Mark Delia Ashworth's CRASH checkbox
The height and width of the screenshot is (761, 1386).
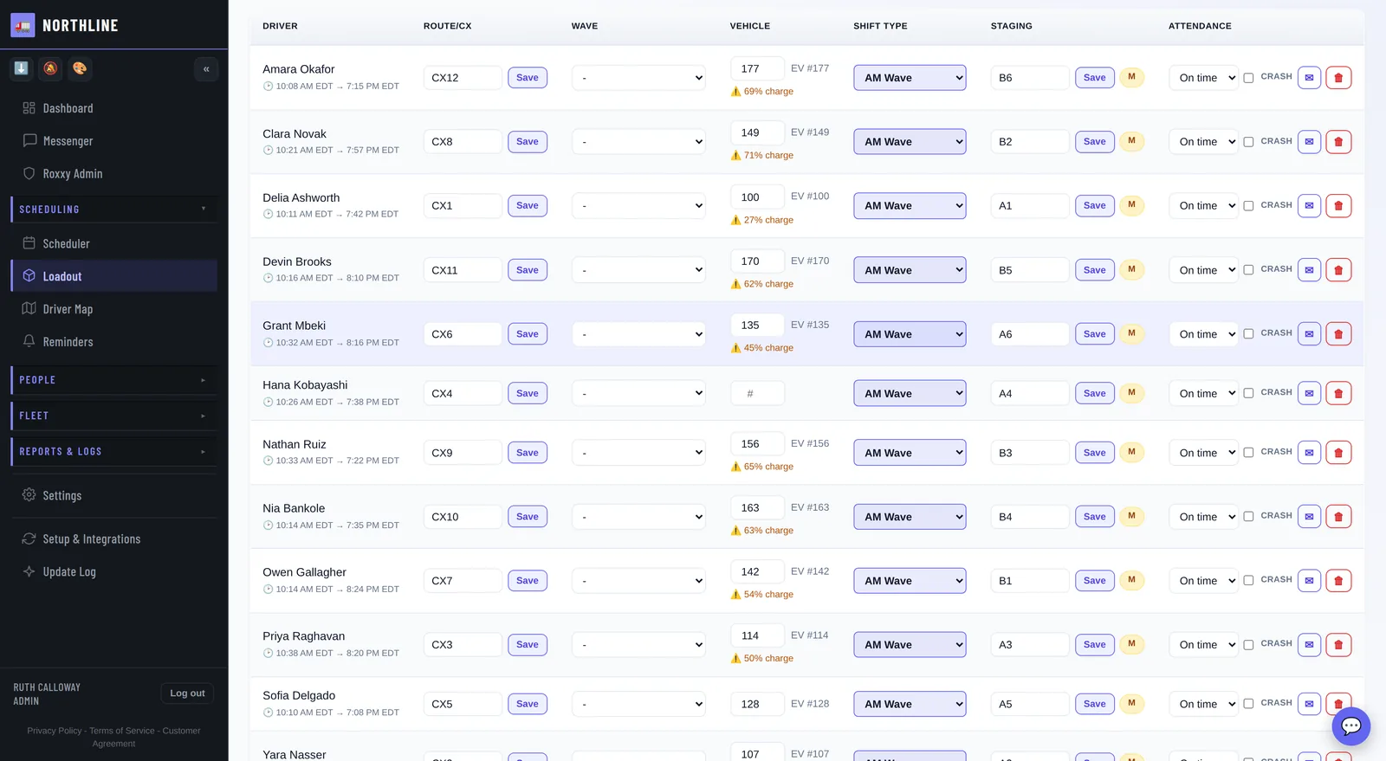click(x=1248, y=206)
